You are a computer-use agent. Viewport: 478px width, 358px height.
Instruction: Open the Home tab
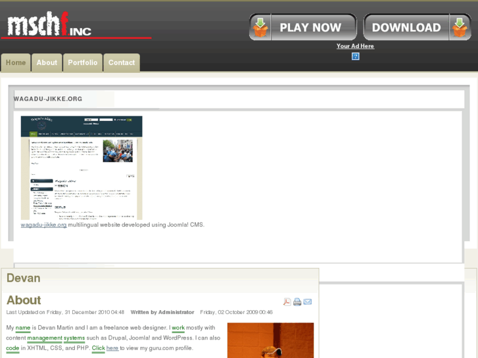(16, 63)
